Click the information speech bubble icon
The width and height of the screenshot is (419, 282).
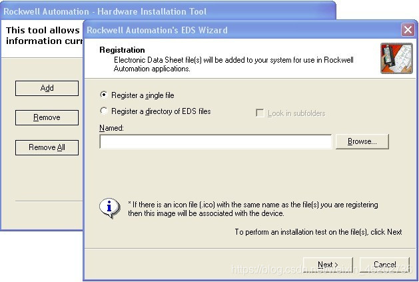coord(109,208)
